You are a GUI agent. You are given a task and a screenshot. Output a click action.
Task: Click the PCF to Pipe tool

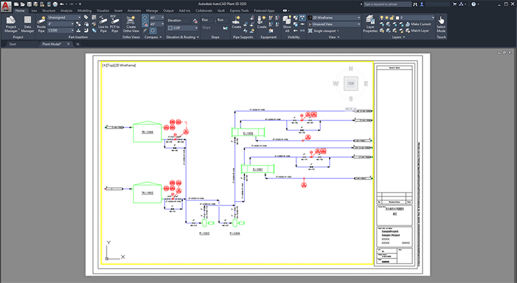click(x=114, y=24)
